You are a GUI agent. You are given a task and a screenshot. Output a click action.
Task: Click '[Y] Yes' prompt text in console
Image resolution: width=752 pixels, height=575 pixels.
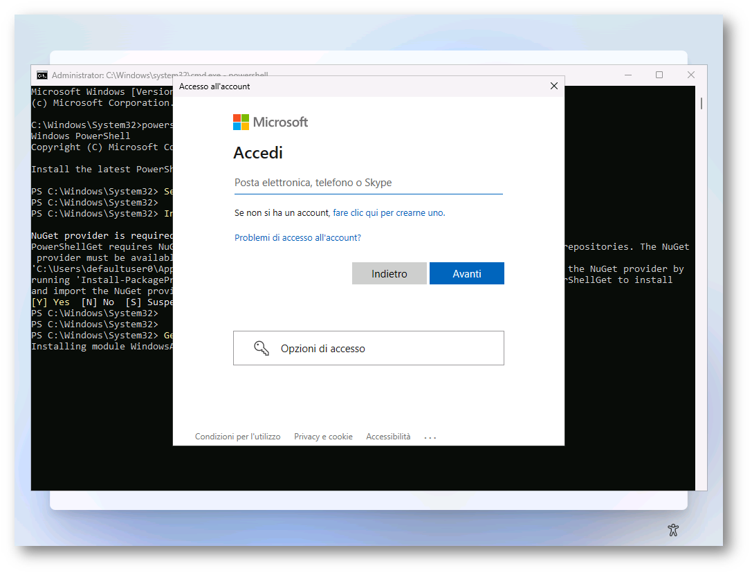tap(51, 302)
